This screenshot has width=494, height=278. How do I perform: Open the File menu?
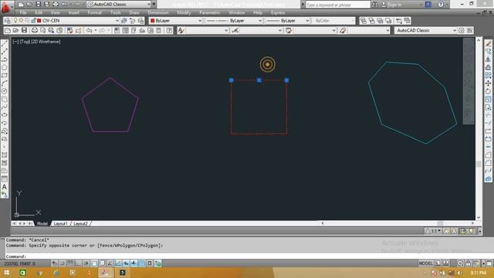[x=23, y=12]
